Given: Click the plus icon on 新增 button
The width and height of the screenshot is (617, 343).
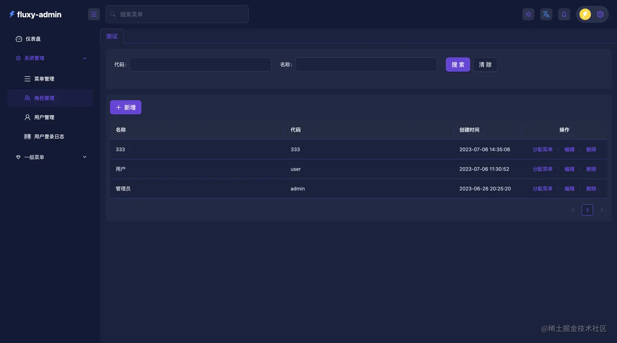Looking at the screenshot, I should tap(119, 108).
